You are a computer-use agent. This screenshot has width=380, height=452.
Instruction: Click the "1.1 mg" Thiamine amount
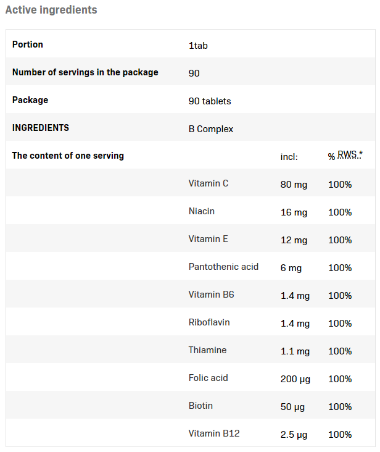(295, 351)
